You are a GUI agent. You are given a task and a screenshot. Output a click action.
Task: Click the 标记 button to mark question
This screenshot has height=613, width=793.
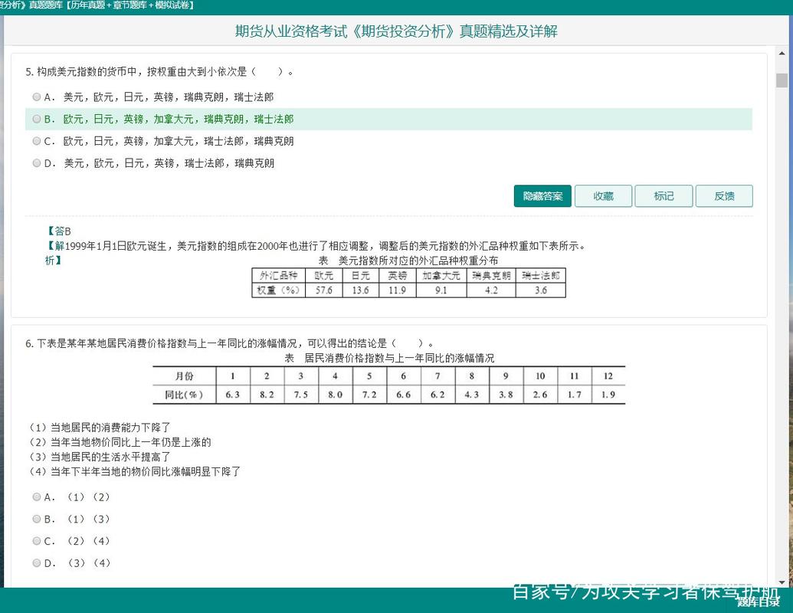[x=664, y=196]
